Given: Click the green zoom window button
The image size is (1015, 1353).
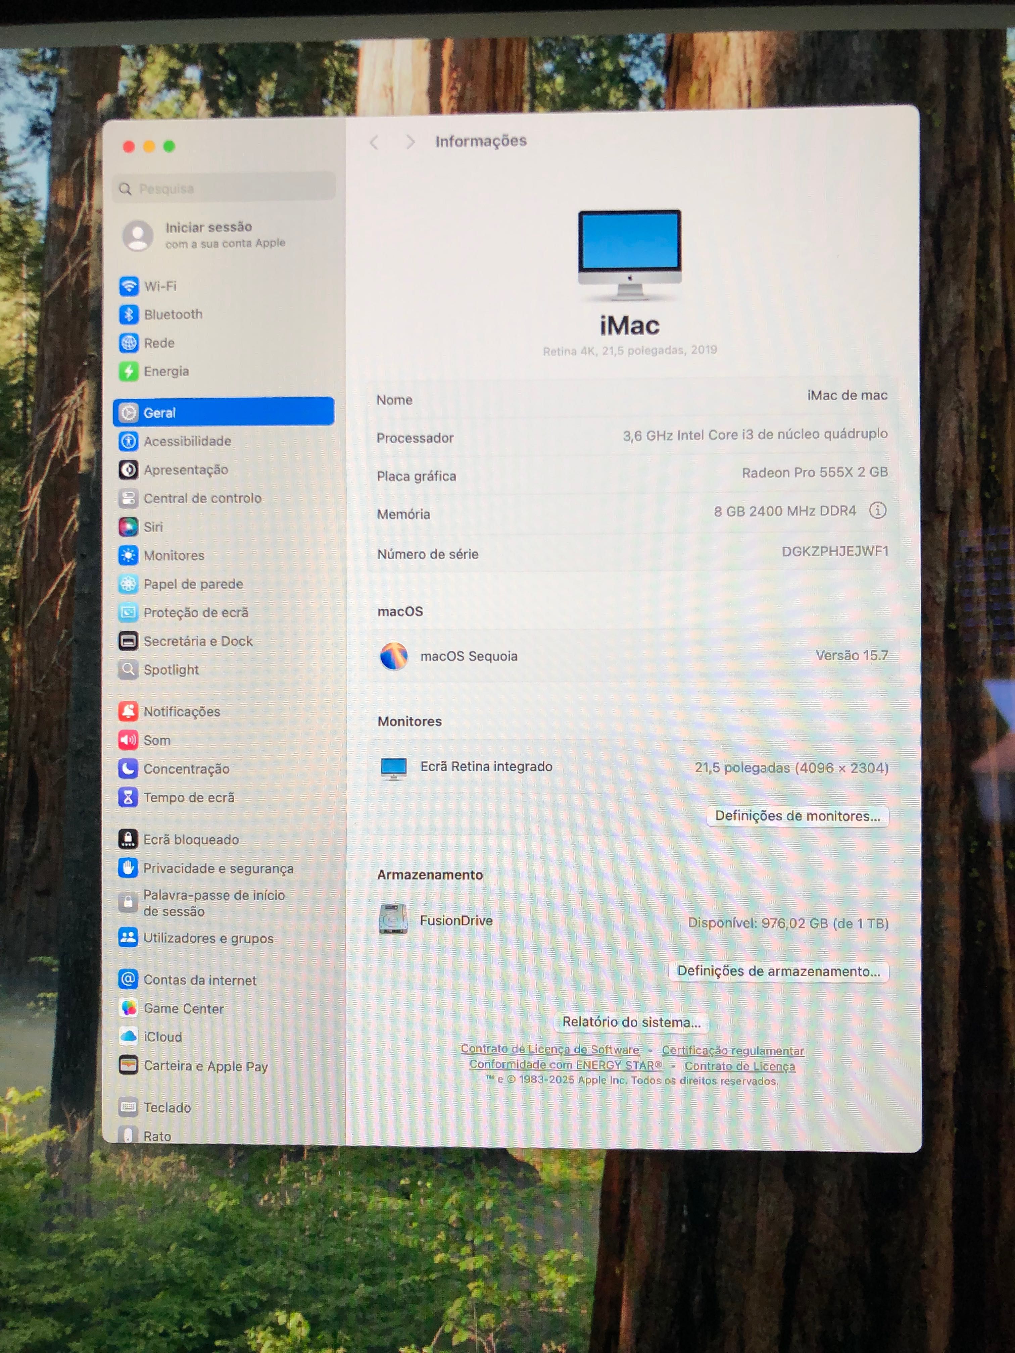Looking at the screenshot, I should [169, 146].
